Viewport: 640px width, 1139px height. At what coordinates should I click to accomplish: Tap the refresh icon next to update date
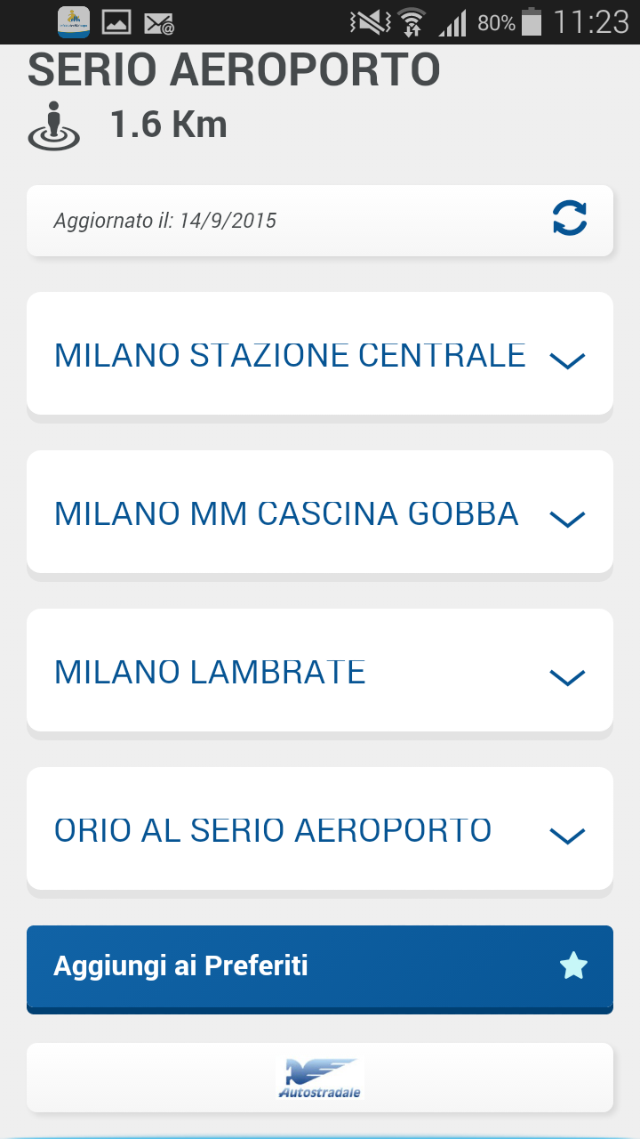pyautogui.click(x=570, y=218)
